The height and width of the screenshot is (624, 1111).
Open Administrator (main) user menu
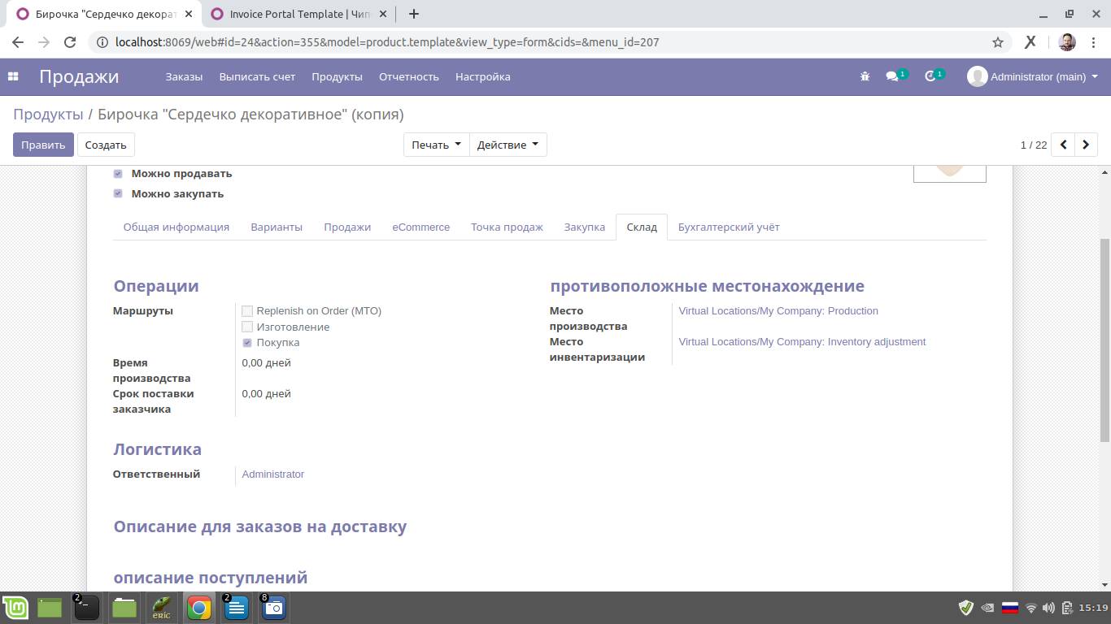tap(1033, 76)
